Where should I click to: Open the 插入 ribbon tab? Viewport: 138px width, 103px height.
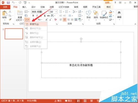point(24,7)
